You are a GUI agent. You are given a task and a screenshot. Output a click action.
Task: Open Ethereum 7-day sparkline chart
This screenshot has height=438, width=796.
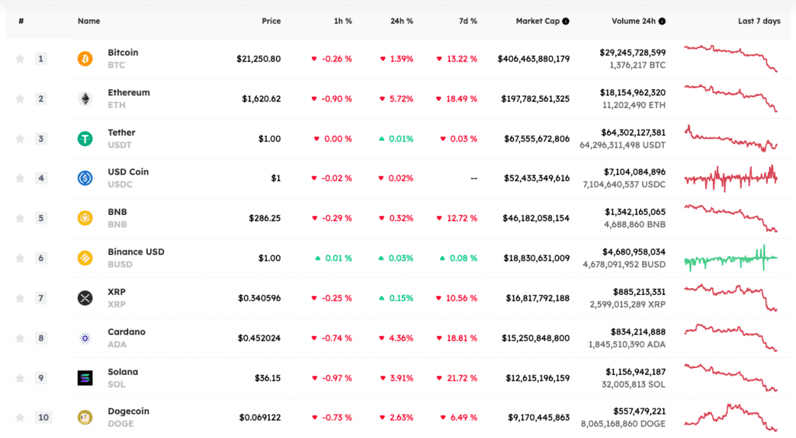[x=731, y=99]
